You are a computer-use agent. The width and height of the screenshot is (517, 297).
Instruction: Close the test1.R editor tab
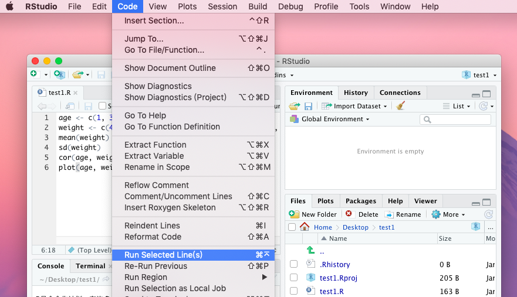76,93
